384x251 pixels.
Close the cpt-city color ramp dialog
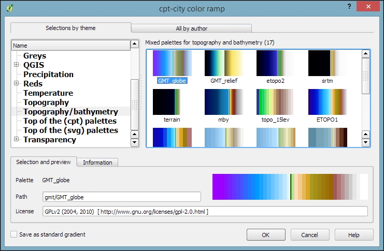pyautogui.click(x=368, y=6)
